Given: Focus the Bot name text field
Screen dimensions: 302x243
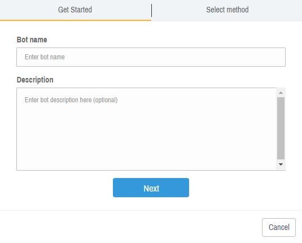Looking at the screenshot, I should pyautogui.click(x=151, y=57).
